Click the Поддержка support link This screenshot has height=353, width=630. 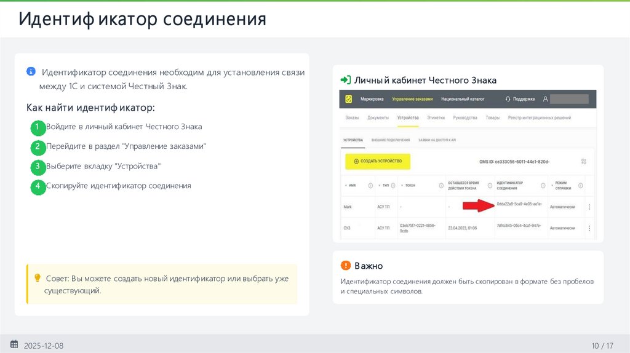point(524,99)
